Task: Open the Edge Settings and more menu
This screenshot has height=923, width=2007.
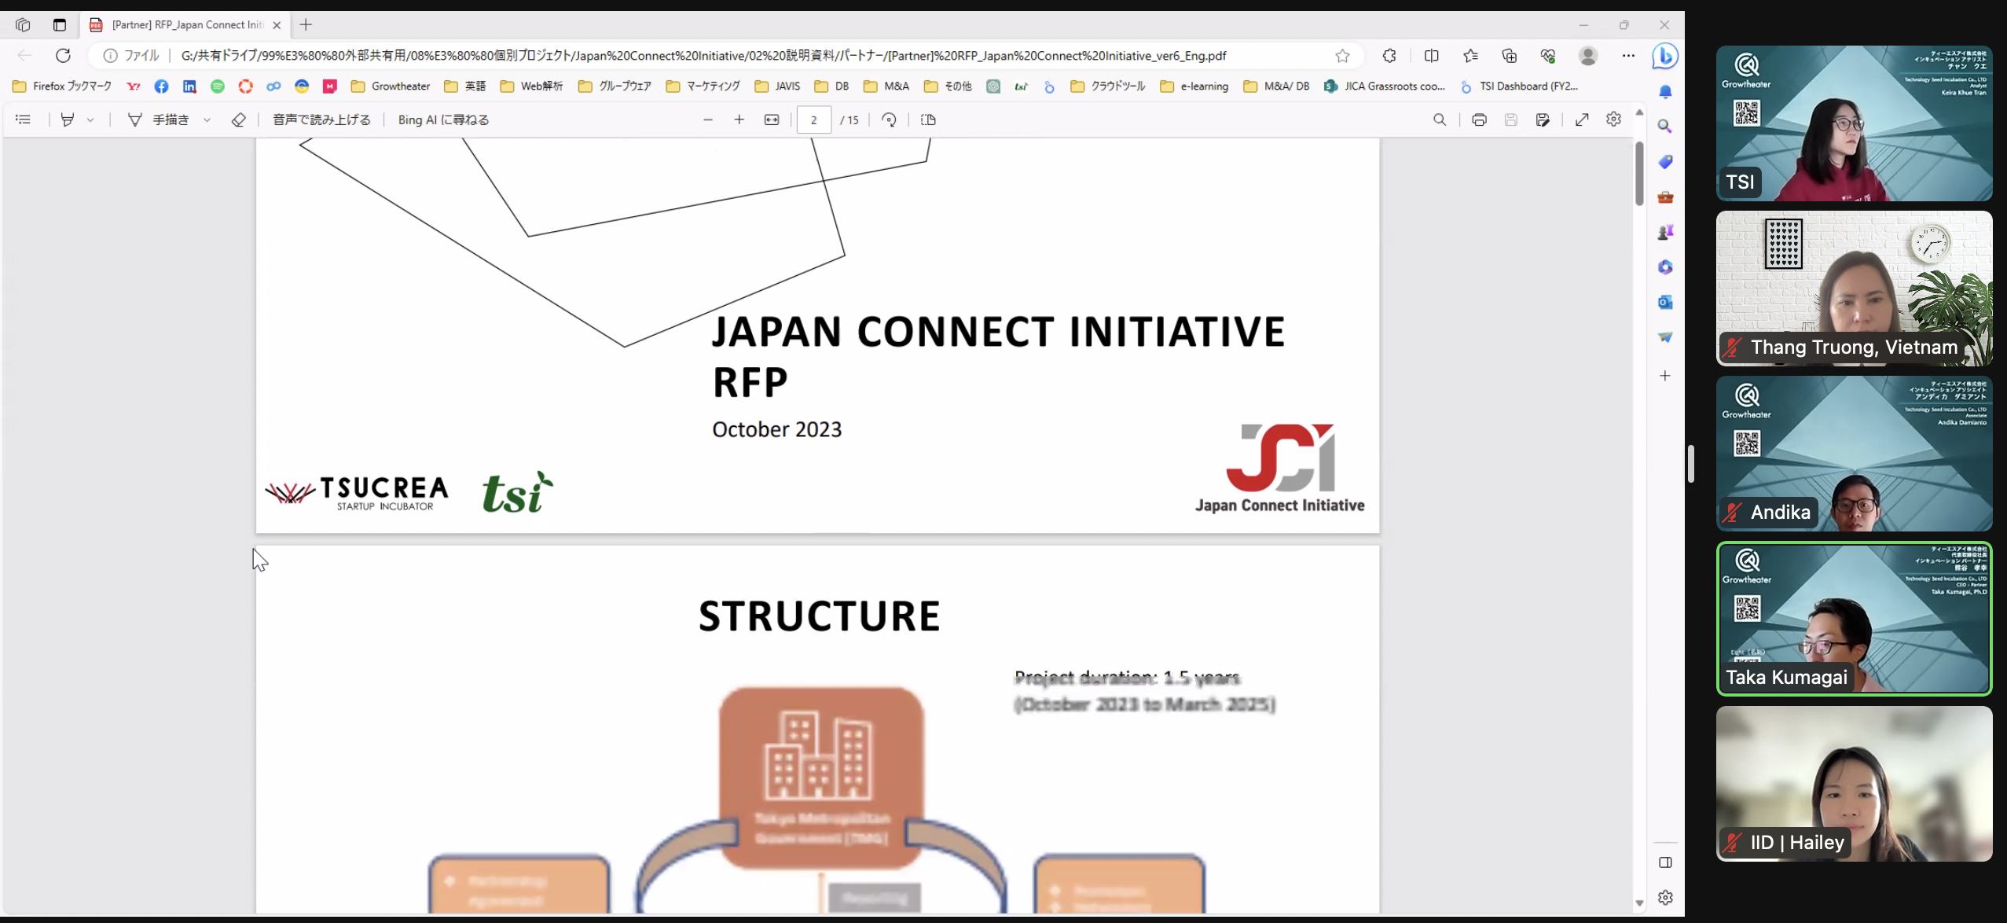Action: click(1627, 56)
